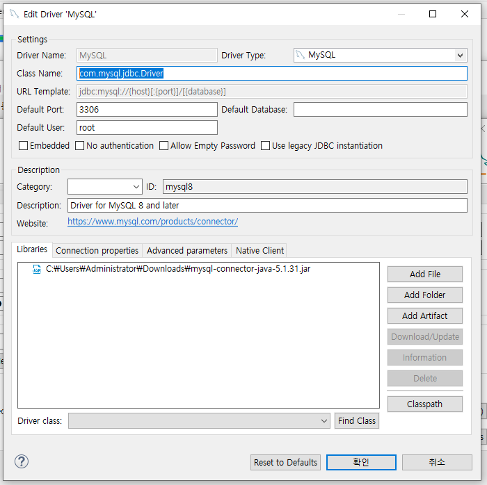Click the Default User field
Image resolution: width=487 pixels, height=485 pixels.
147,127
